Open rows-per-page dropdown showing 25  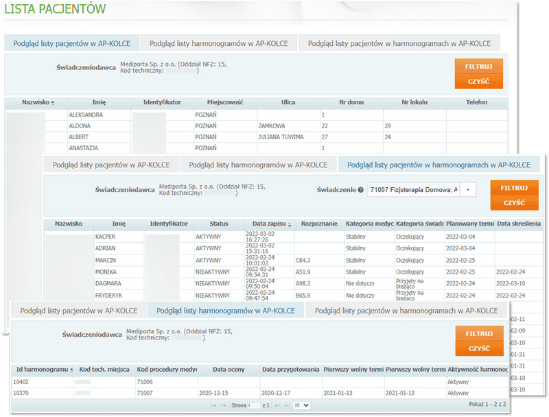pyautogui.click(x=301, y=405)
